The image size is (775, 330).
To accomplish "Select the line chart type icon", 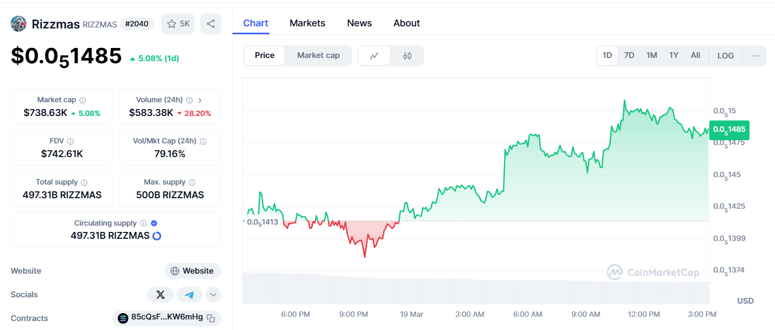I will (x=375, y=56).
